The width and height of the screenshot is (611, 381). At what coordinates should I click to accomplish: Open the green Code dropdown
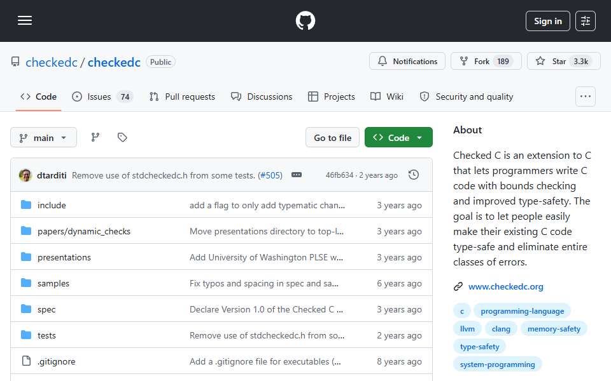click(x=398, y=138)
